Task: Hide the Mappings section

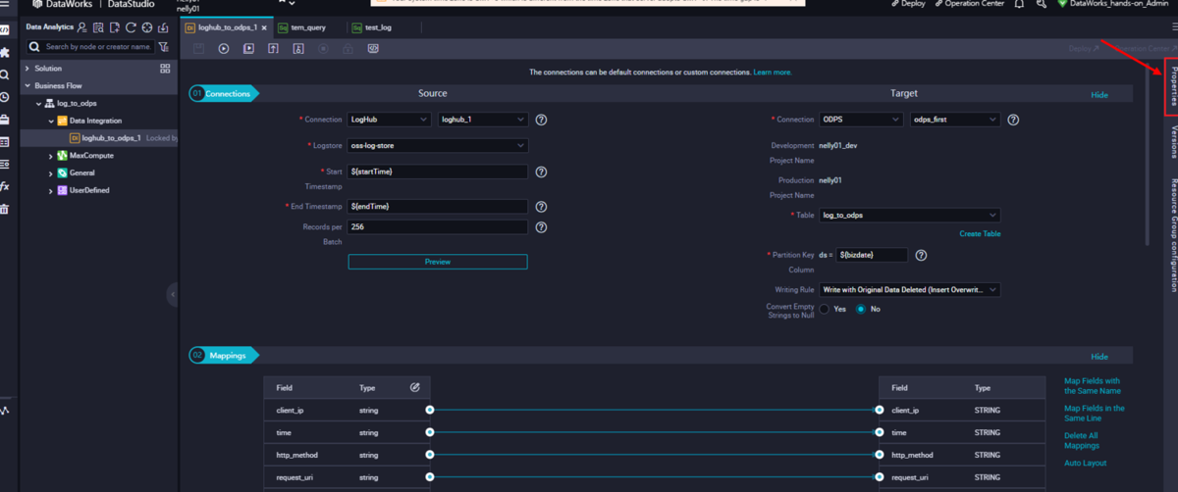Action: (x=1099, y=357)
